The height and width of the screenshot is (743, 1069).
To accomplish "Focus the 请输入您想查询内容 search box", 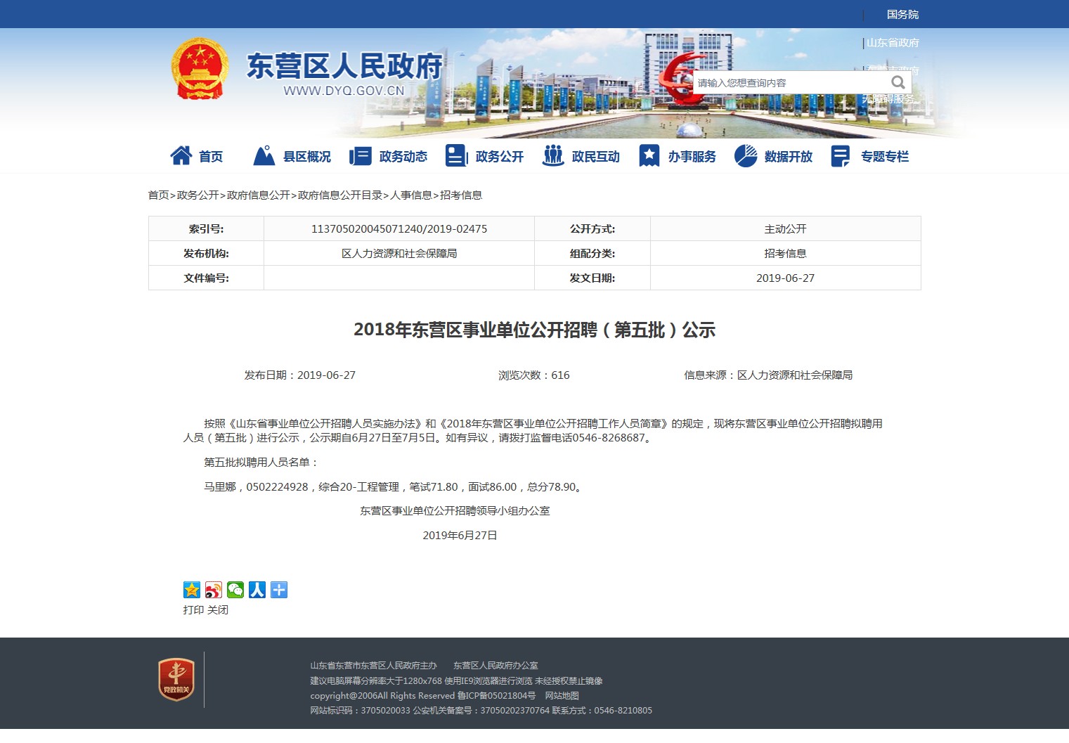I will tap(787, 83).
